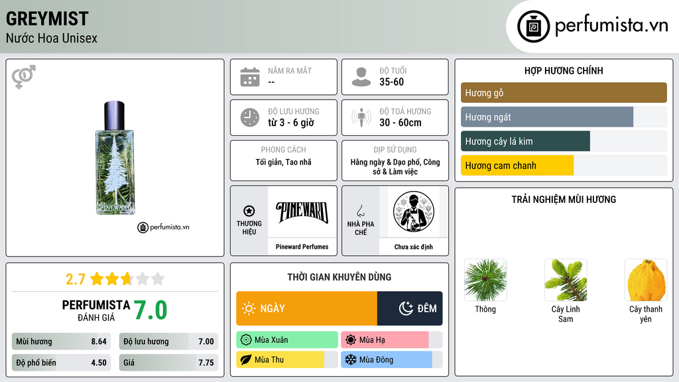
Task: Click the sillage icon for Độ toả hương
Action: point(361,117)
